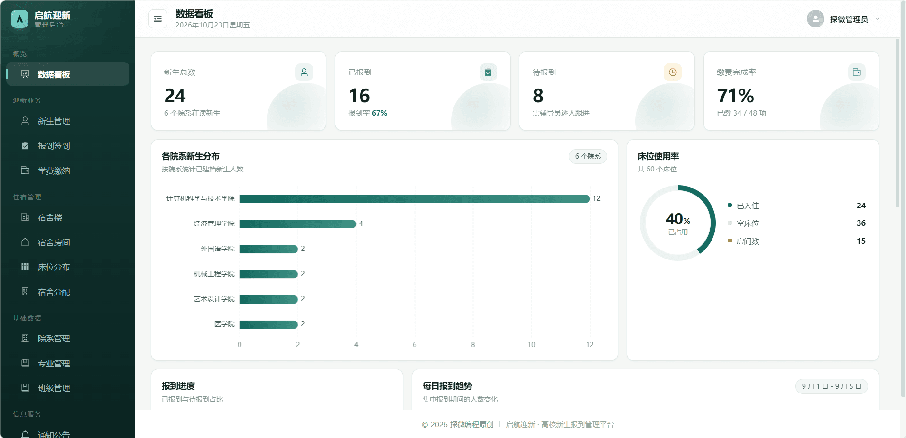Click the 每日报到趋势 card title
906x438 pixels.
(447, 386)
